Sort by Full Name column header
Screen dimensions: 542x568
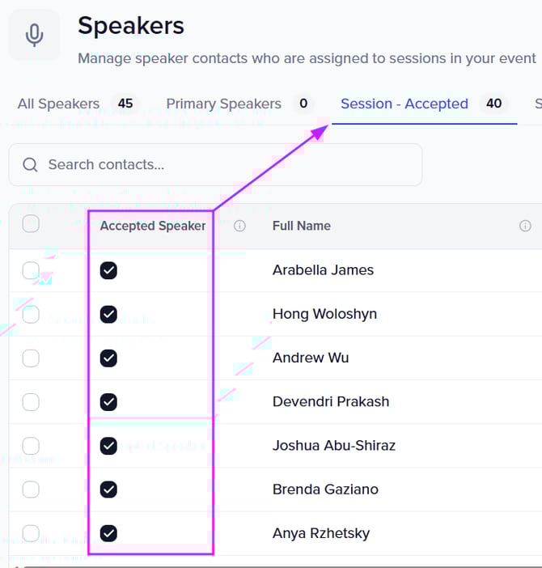(x=302, y=227)
